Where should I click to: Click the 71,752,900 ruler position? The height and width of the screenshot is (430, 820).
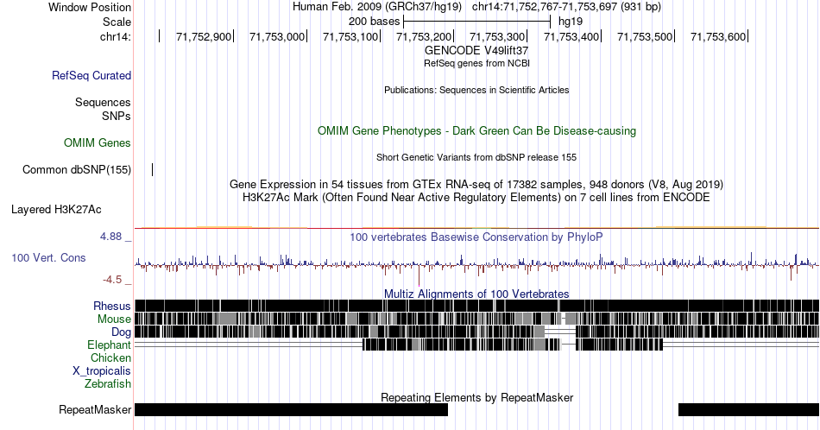[x=204, y=36]
